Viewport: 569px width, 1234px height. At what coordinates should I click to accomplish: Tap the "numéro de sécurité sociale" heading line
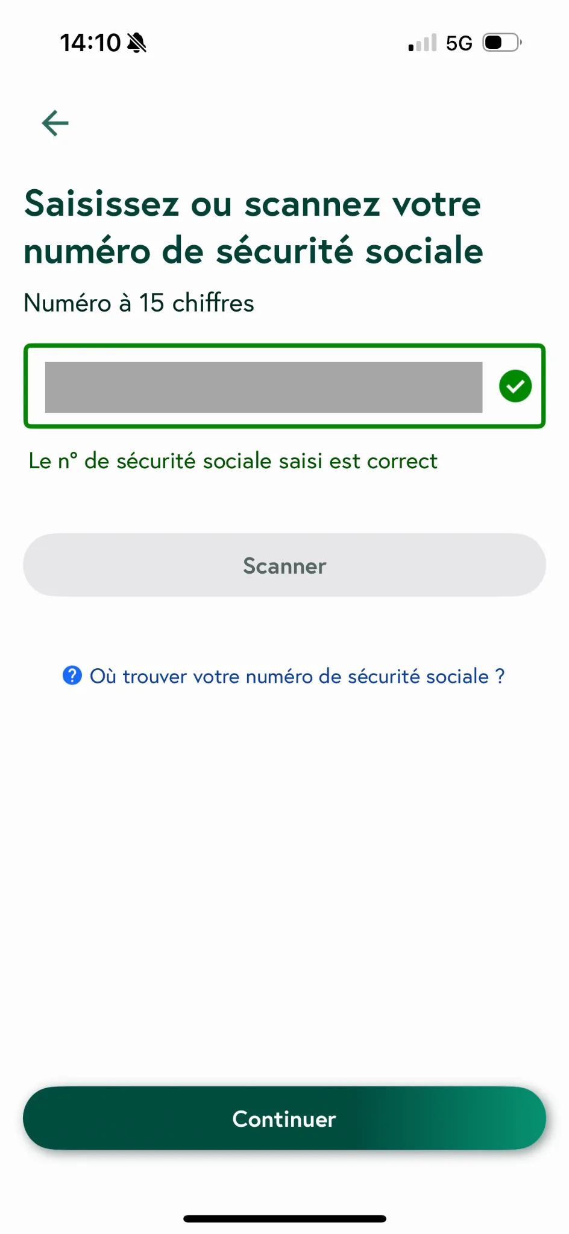pos(253,251)
